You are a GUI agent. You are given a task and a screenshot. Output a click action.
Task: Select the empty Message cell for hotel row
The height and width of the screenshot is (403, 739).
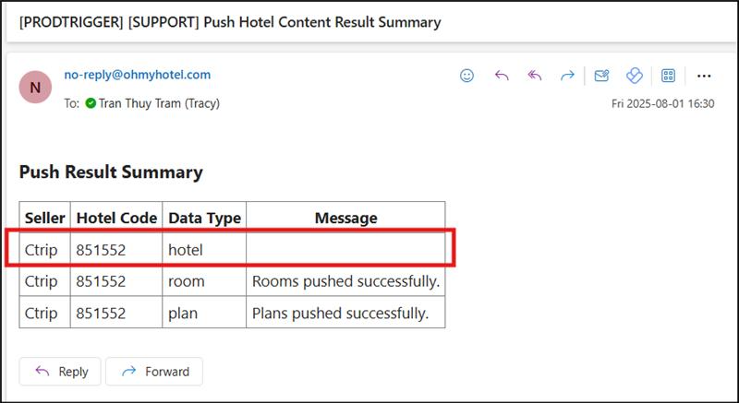coord(345,249)
